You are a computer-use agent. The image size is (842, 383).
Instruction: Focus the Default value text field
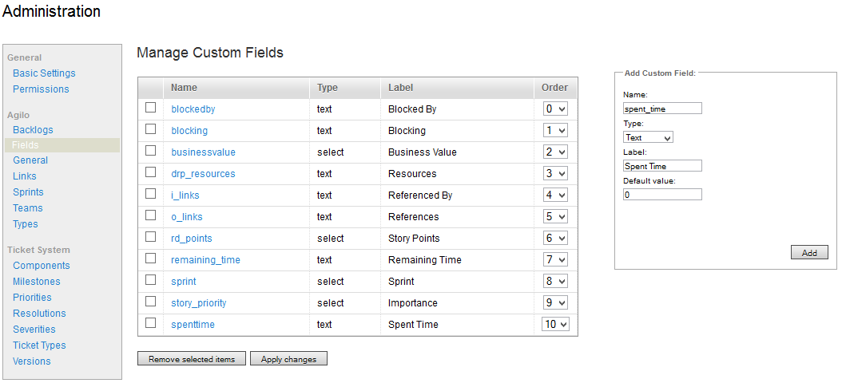pyautogui.click(x=662, y=195)
